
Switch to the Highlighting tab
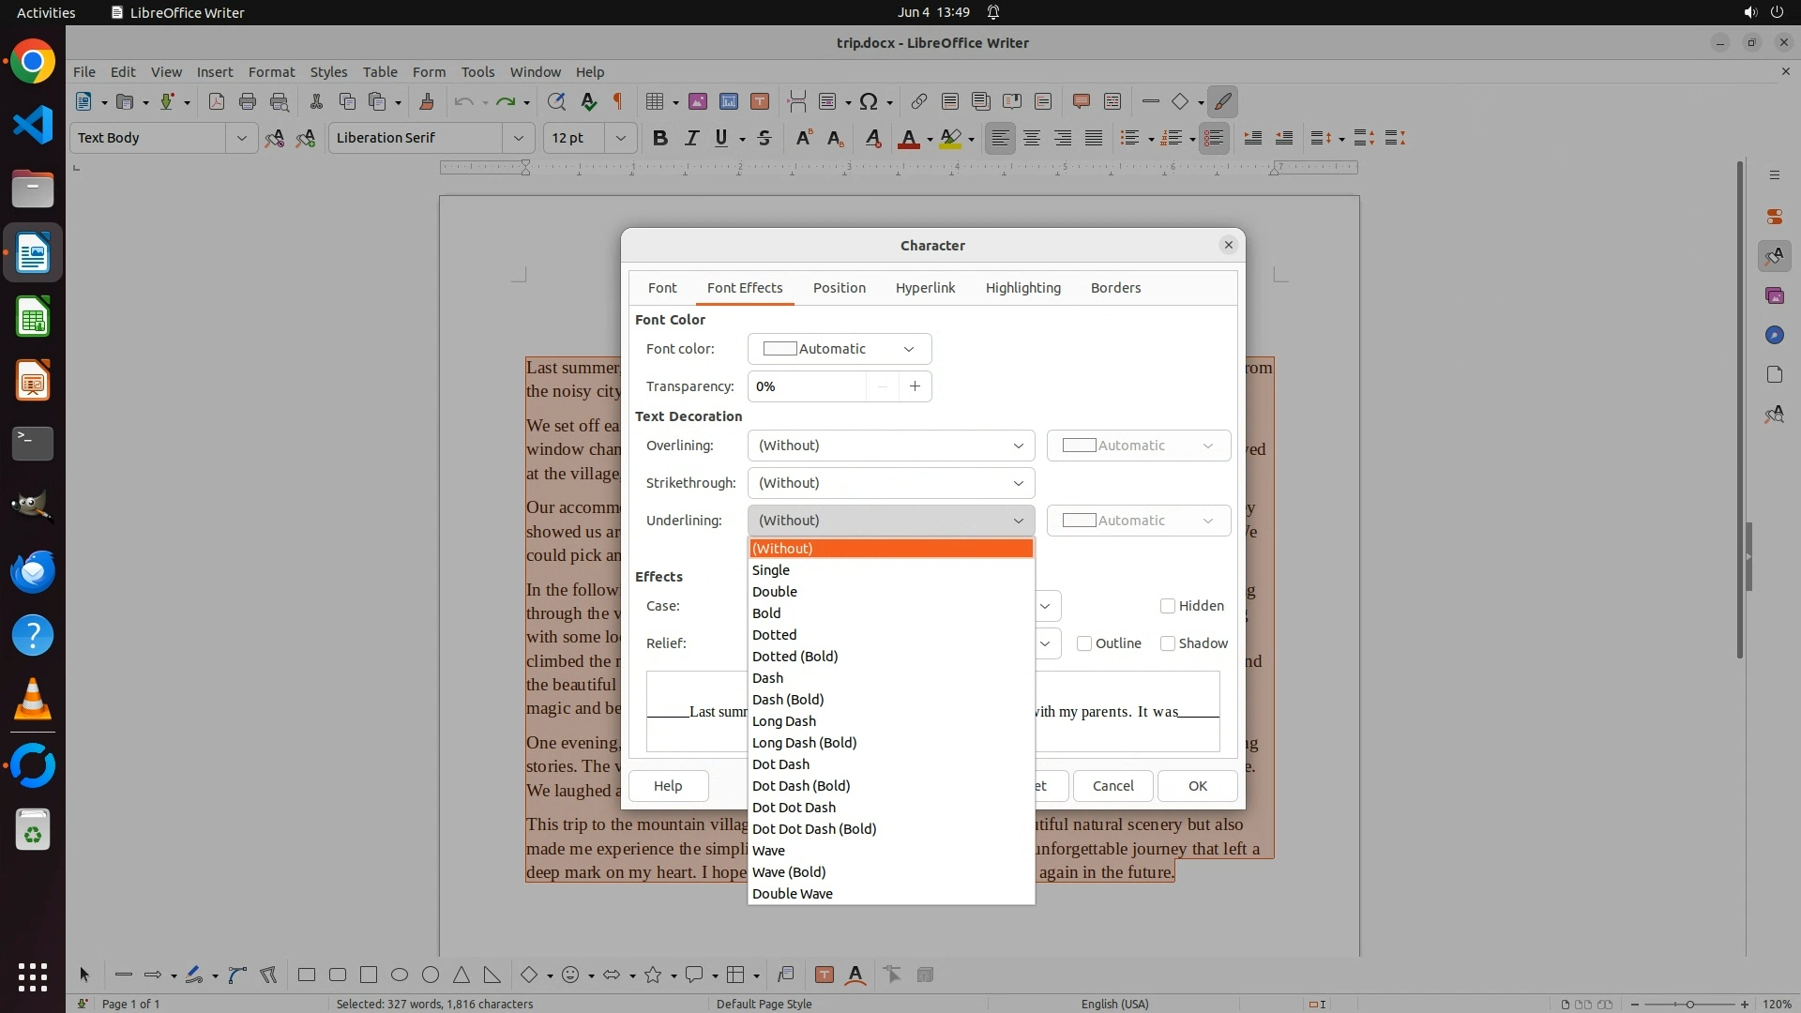tap(1022, 288)
